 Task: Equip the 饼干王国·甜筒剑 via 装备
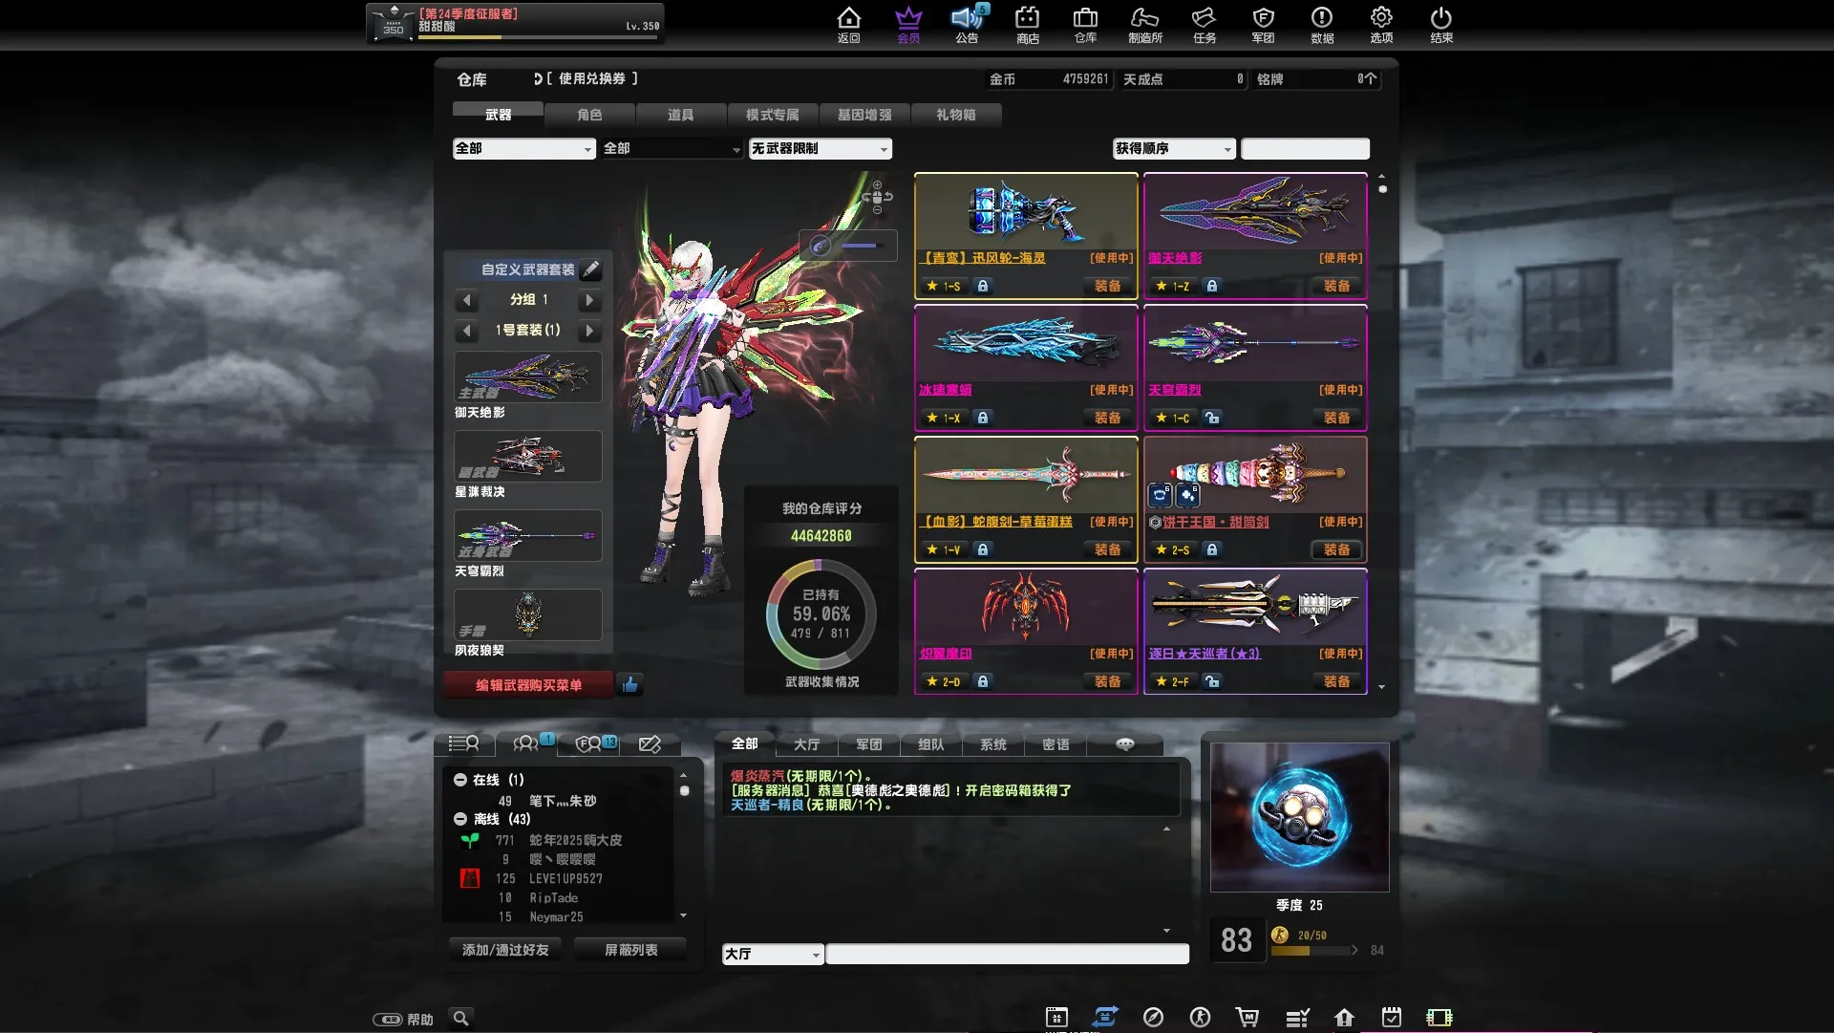[1336, 549]
